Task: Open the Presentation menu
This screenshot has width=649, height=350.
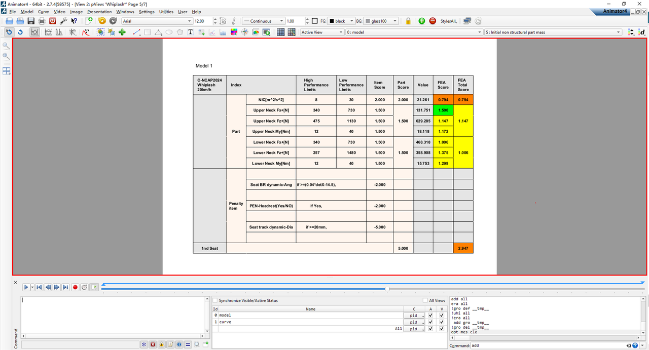Action: pyautogui.click(x=99, y=12)
